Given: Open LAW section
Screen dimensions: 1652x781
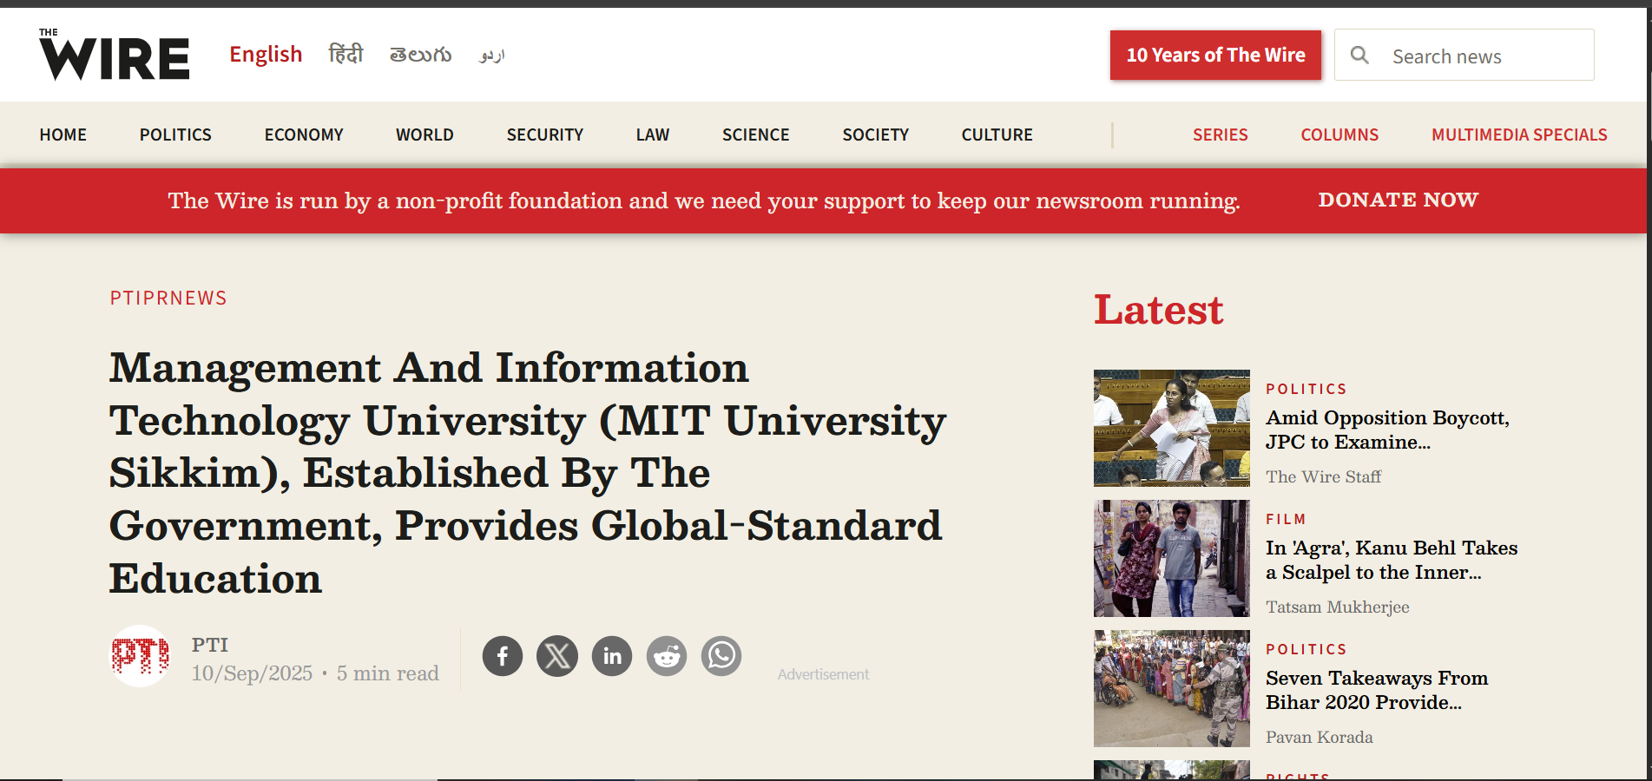Looking at the screenshot, I should coord(653,135).
